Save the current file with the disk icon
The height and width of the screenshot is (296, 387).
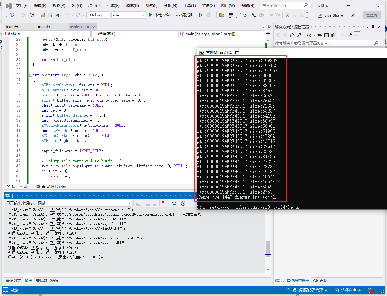pos(50,15)
